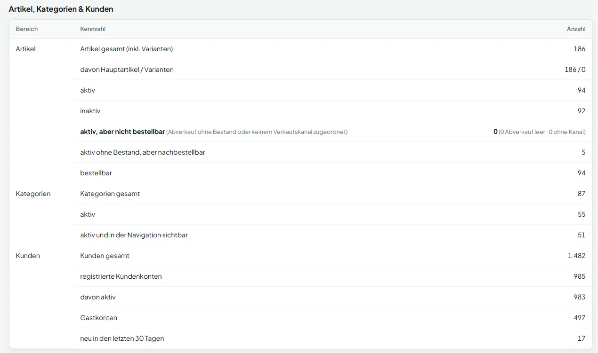Click the "Artikel" cell in the Bereich column
Viewport: 598px width, 353px height.
click(x=25, y=49)
